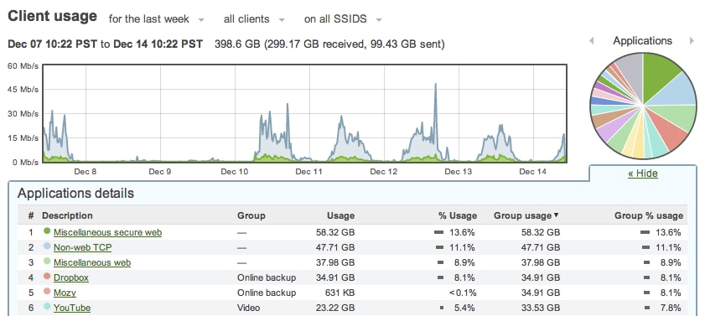Open the Dropbox application link
This screenshot has height=316, width=705.
[71, 277]
